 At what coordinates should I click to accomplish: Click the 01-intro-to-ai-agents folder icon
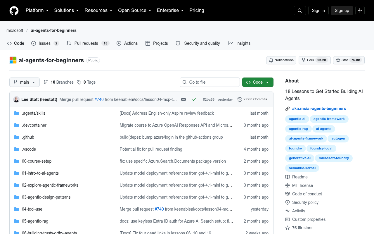17,173
